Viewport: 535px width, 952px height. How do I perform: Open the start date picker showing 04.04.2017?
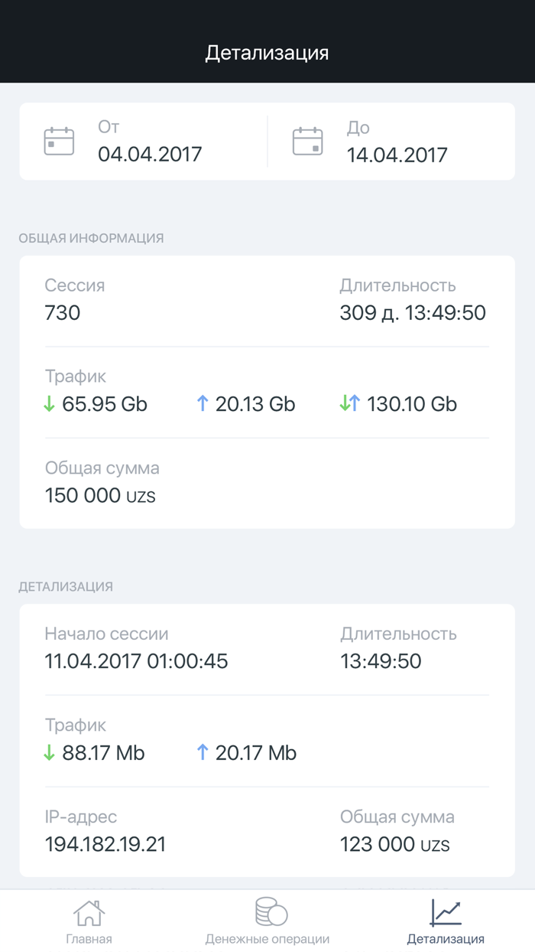[150, 155]
